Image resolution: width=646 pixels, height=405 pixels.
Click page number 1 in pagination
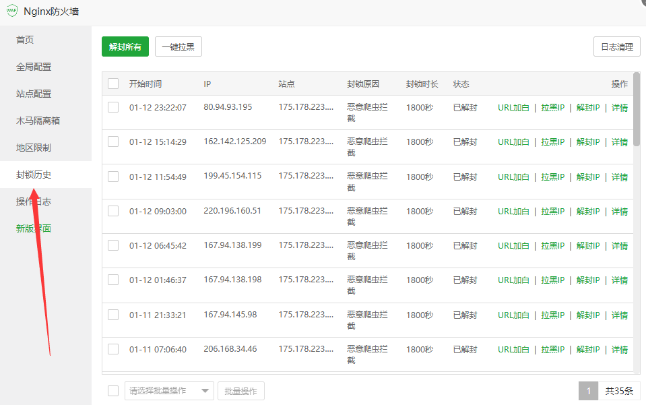point(588,391)
